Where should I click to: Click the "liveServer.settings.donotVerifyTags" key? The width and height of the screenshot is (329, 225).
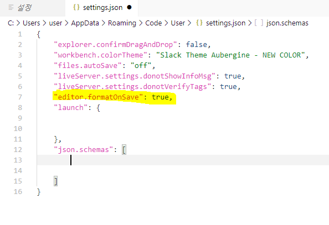click(132, 87)
